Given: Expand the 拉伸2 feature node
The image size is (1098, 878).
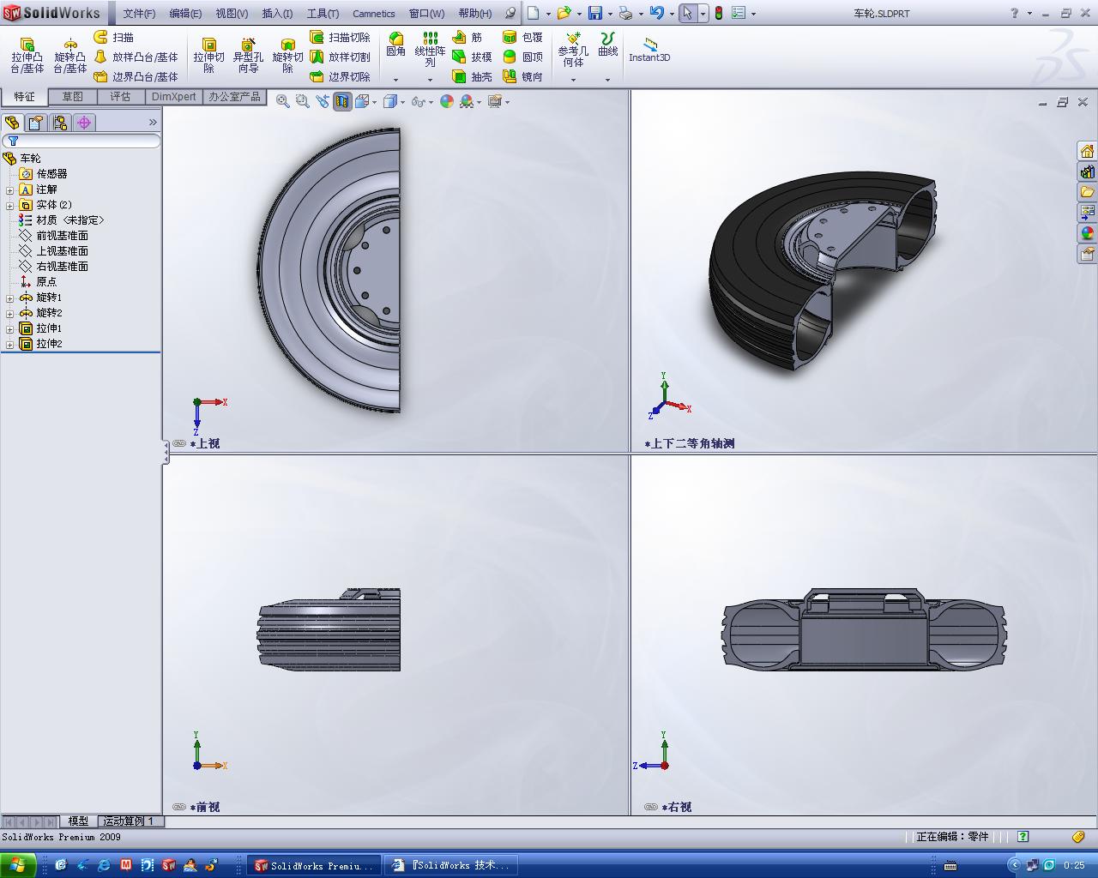Looking at the screenshot, I should (10, 345).
